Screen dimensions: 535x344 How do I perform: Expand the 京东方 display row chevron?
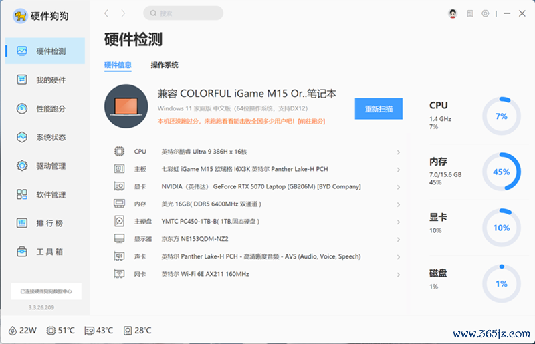click(398, 240)
